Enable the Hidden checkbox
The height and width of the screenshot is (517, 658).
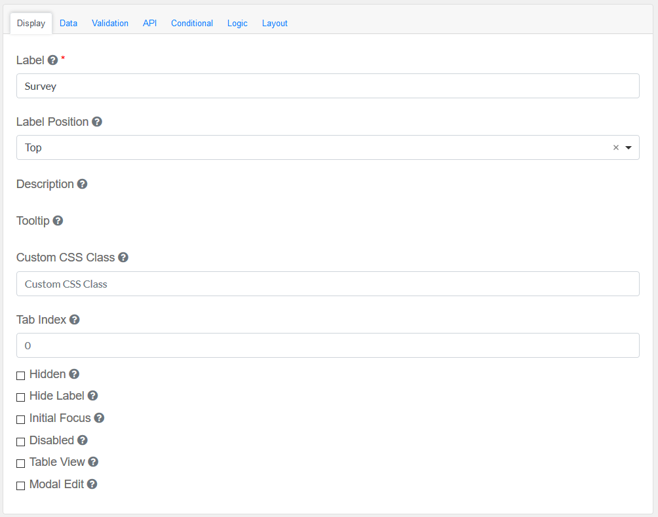(21, 375)
